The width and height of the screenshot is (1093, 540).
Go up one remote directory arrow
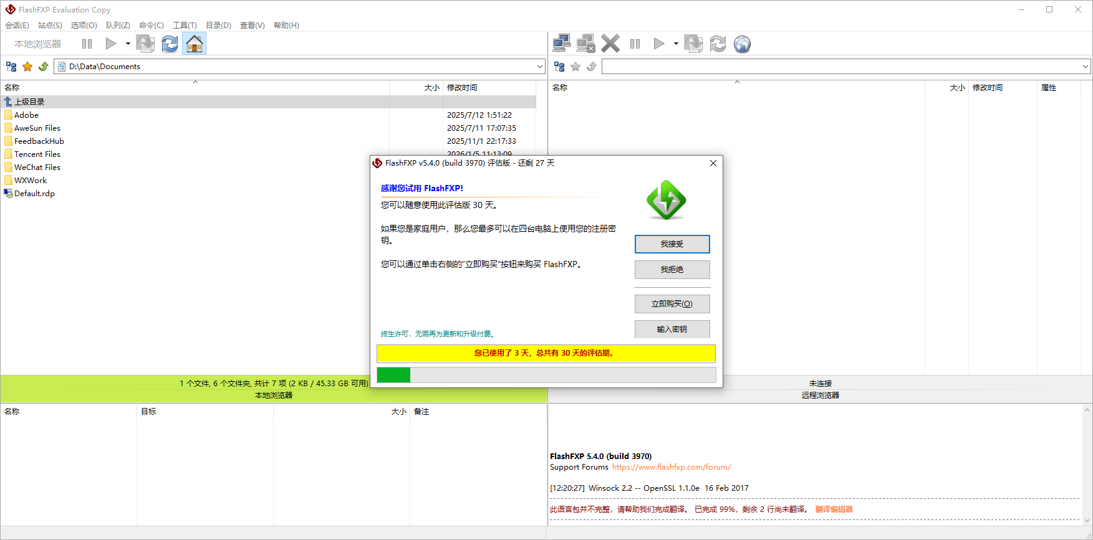click(592, 66)
